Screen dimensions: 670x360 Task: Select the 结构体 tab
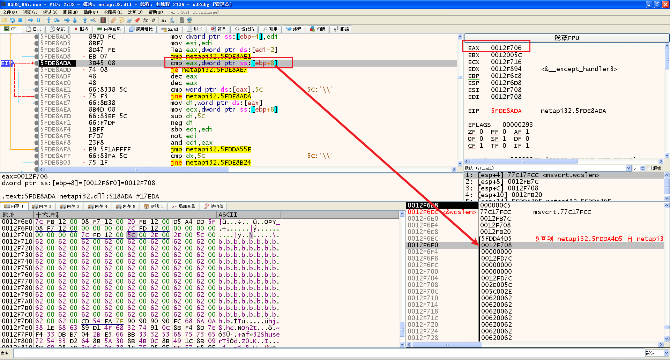pyautogui.click(x=214, y=207)
